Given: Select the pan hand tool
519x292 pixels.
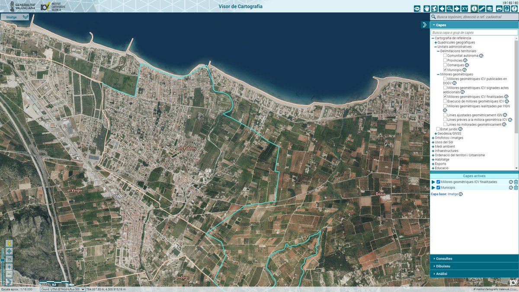Looking at the screenshot, I should click(x=426, y=8).
